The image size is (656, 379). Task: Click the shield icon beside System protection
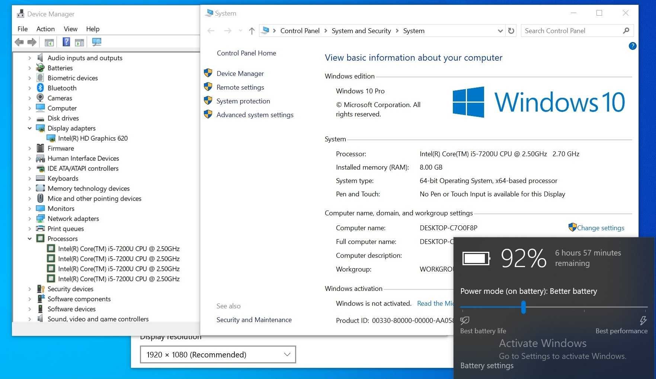click(x=208, y=100)
